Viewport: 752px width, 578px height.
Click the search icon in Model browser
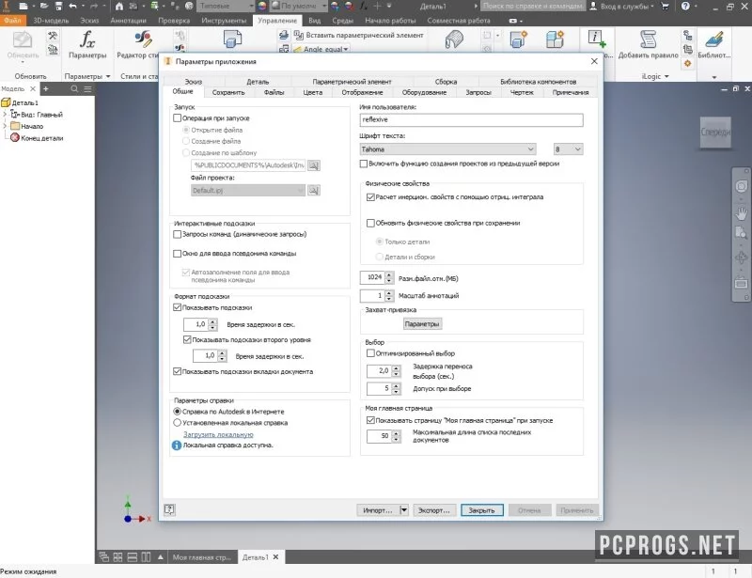pyautogui.click(x=74, y=88)
